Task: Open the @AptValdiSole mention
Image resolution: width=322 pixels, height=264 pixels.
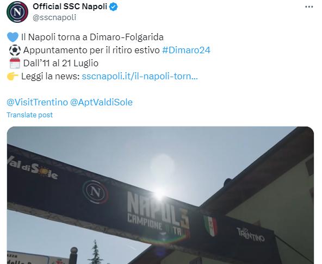Action: click(101, 102)
